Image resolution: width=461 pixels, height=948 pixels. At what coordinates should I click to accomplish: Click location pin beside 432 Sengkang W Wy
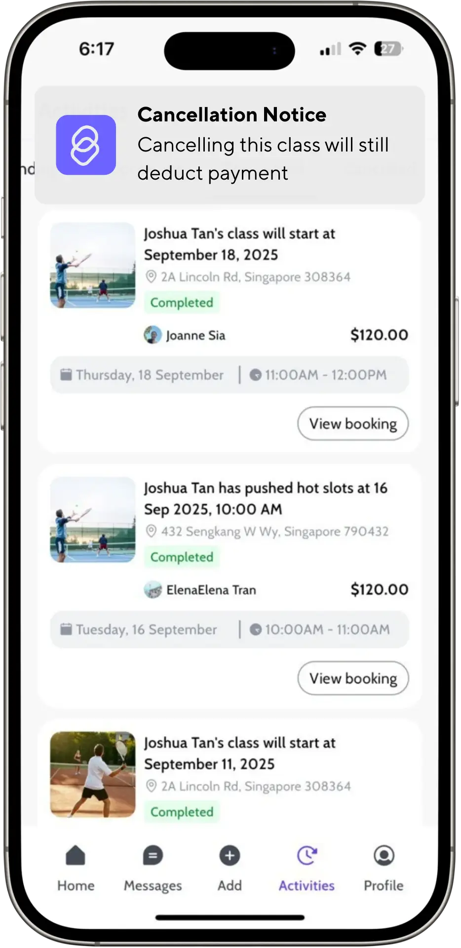tap(152, 531)
